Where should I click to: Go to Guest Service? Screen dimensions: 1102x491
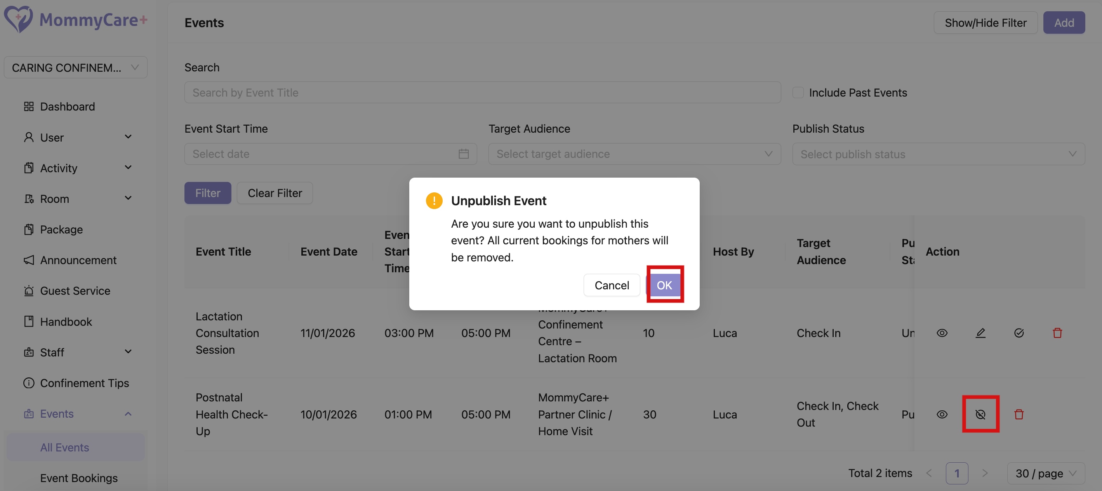75,290
